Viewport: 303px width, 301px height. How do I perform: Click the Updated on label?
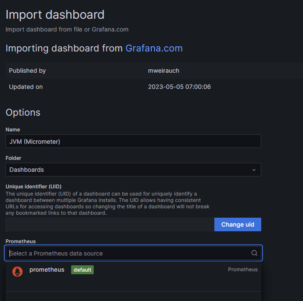click(26, 87)
